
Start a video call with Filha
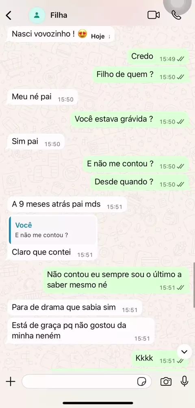click(x=154, y=15)
